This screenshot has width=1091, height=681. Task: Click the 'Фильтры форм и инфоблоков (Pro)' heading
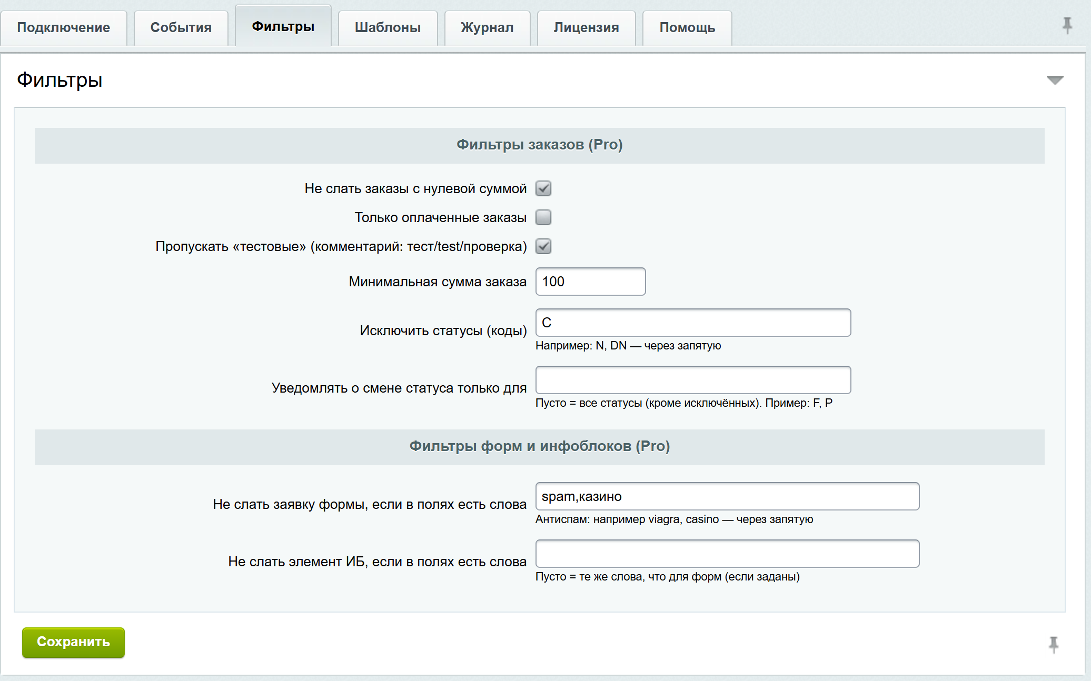tap(540, 446)
